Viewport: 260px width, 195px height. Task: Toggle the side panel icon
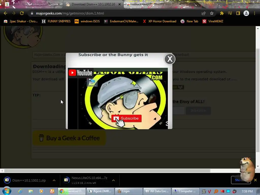click(238, 13)
